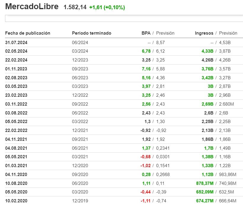The height and width of the screenshot is (205, 243).
Task: Click the period ended 03/2024 cell
Action: click(x=80, y=51)
